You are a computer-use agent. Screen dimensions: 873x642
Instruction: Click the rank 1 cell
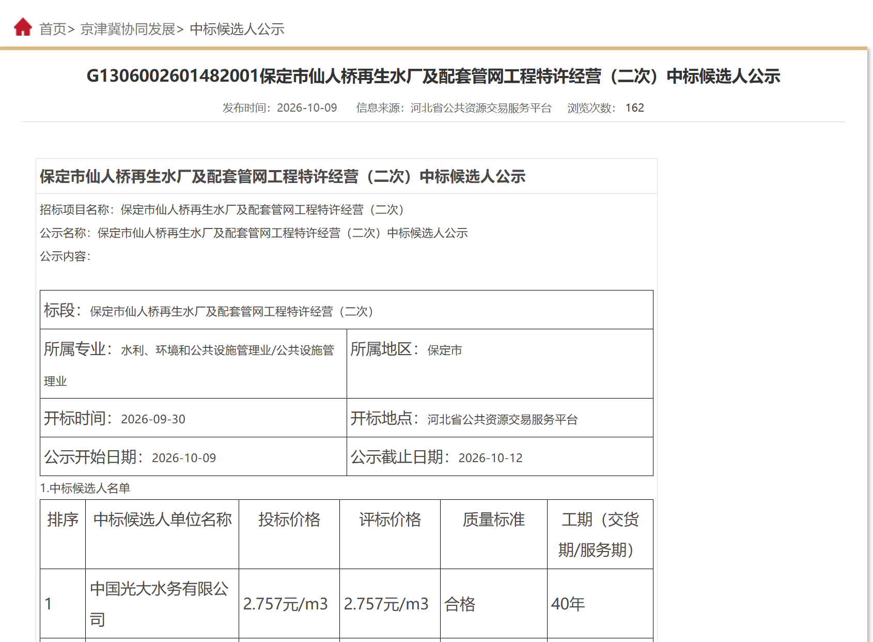(x=63, y=604)
